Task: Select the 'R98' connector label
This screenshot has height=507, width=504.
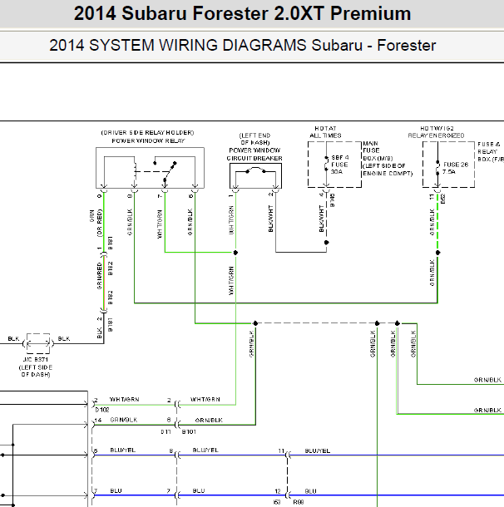Action: pos(299,502)
